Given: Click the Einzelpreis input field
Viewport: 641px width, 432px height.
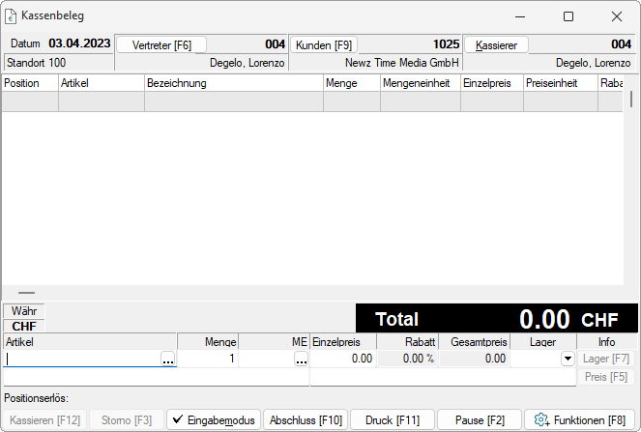Looking at the screenshot, I should [342, 359].
